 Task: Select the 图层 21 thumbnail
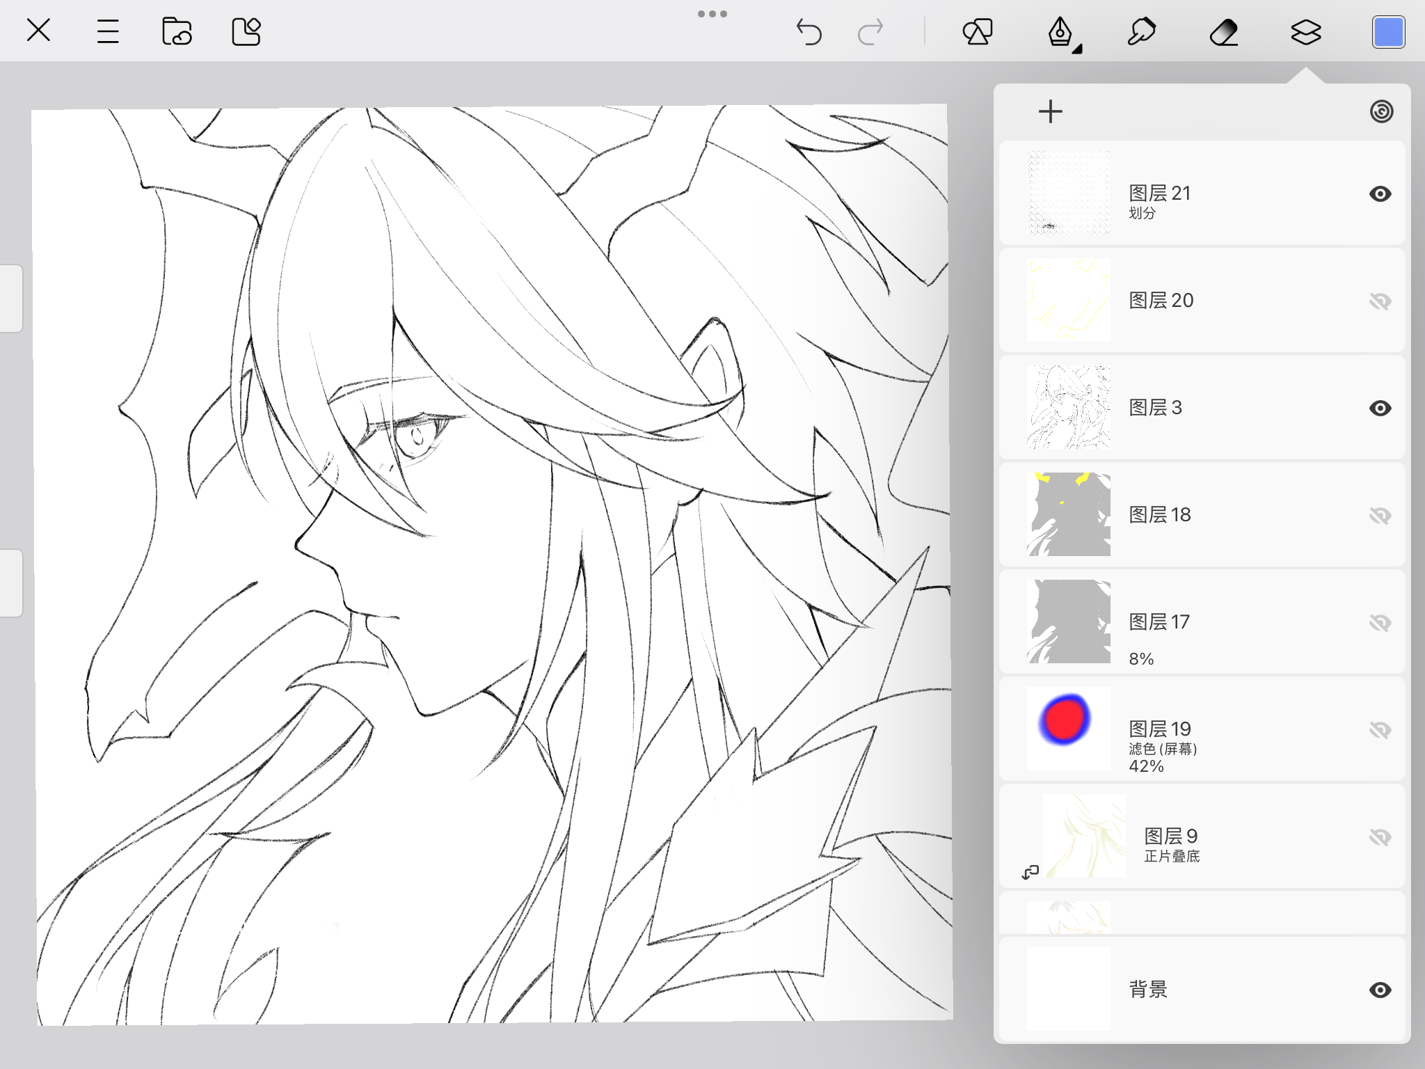click(x=1069, y=193)
